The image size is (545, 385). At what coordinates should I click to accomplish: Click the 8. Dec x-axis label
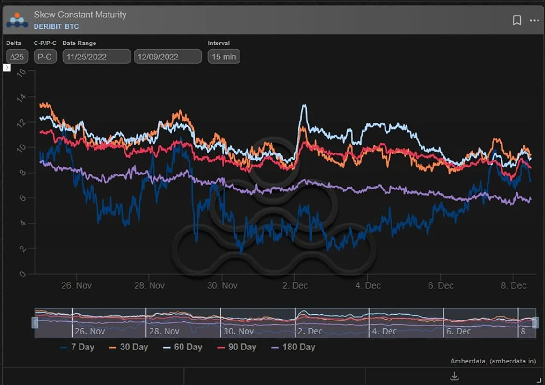[514, 286]
